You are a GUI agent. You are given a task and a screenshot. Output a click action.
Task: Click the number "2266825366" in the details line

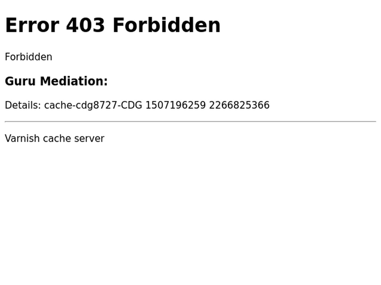coord(239,105)
